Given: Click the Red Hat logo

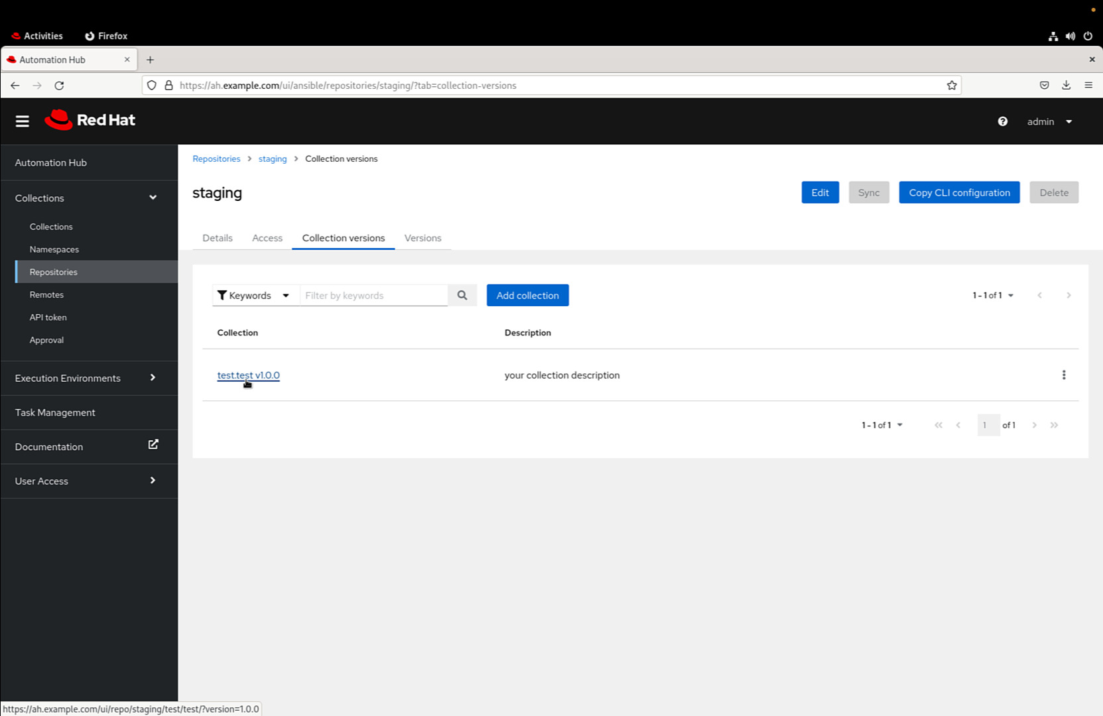Looking at the screenshot, I should [90, 120].
